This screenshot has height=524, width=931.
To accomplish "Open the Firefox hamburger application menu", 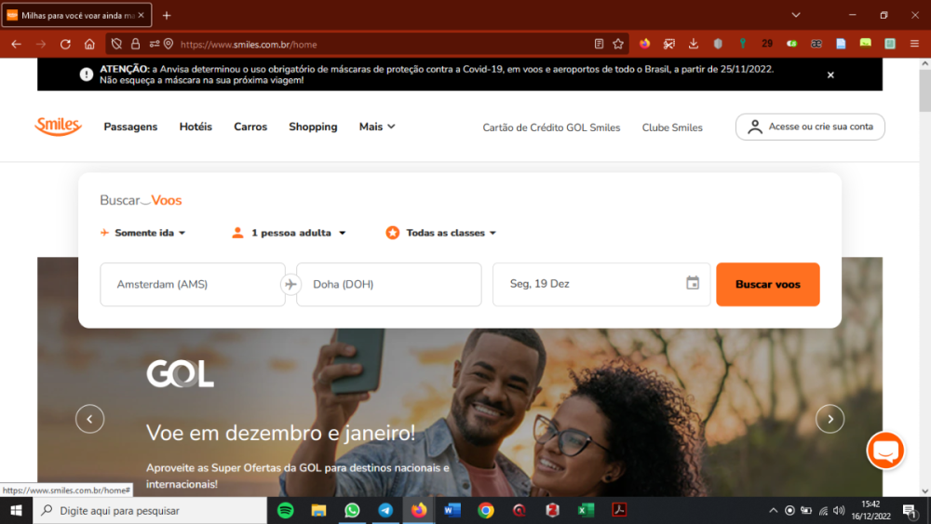I will click(914, 44).
